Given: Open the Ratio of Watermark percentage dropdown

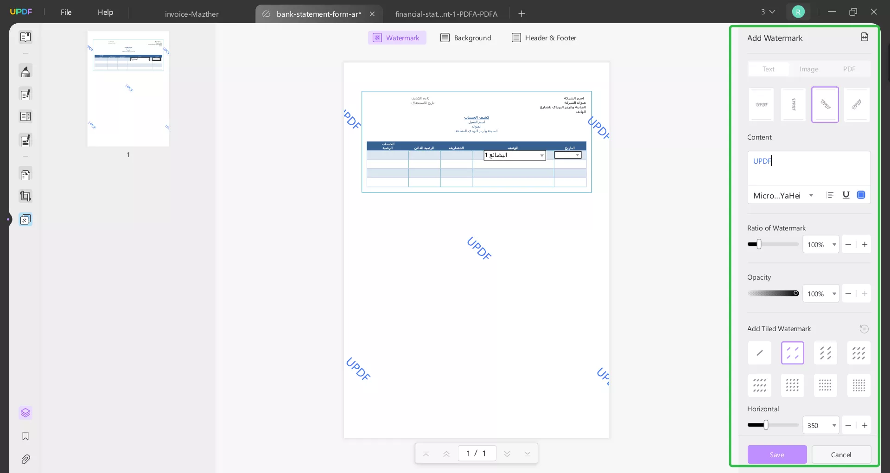Looking at the screenshot, I should (x=821, y=244).
